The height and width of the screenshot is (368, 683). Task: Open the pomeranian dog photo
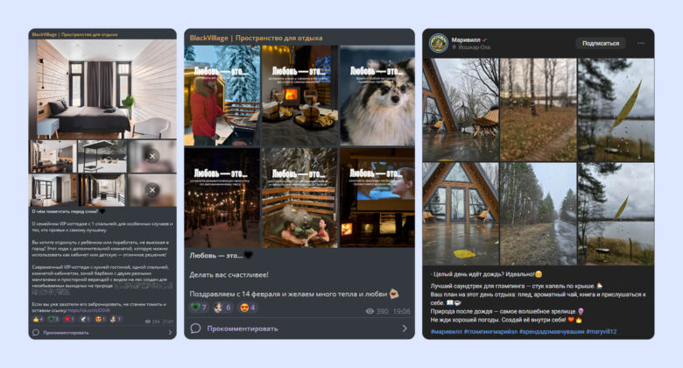(377, 96)
